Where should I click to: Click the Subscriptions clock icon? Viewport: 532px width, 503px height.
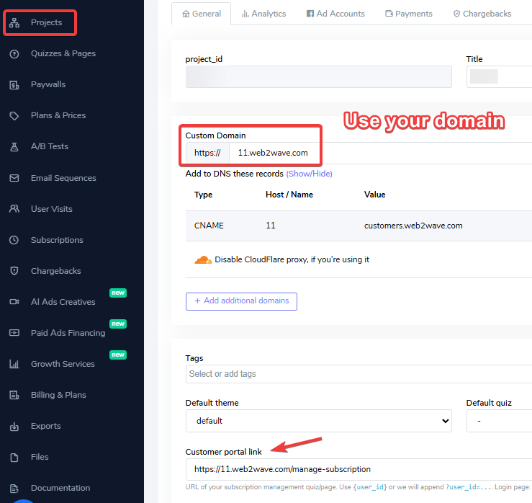click(14, 240)
